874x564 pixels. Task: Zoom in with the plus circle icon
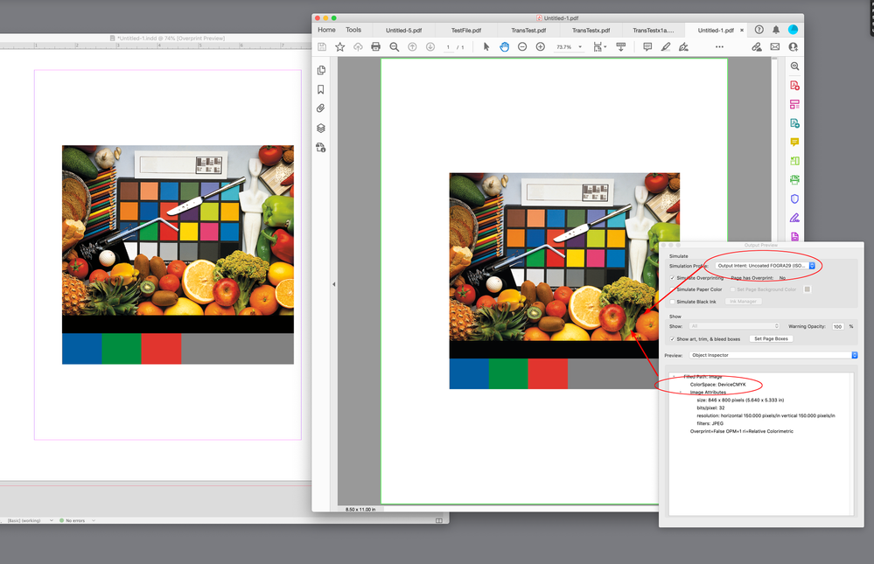[x=540, y=47]
